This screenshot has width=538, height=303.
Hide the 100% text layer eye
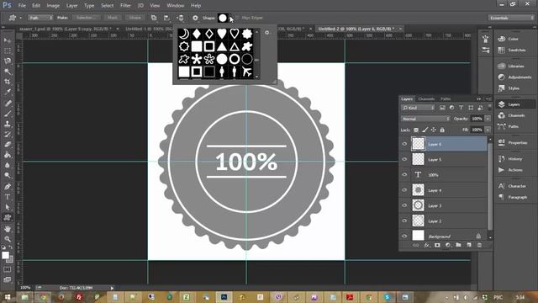tap(404, 174)
